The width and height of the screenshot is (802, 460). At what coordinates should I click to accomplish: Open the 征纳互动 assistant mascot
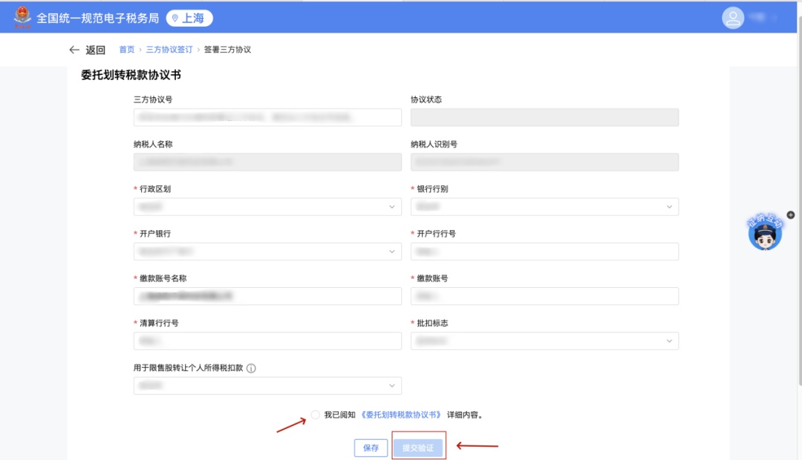(765, 232)
